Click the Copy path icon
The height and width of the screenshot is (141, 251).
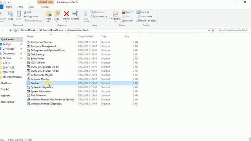coord(25,16)
